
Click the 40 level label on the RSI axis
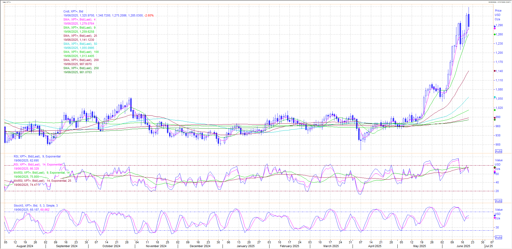click(x=497, y=182)
